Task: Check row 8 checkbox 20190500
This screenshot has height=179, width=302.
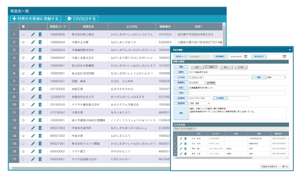Action: coord(23,89)
